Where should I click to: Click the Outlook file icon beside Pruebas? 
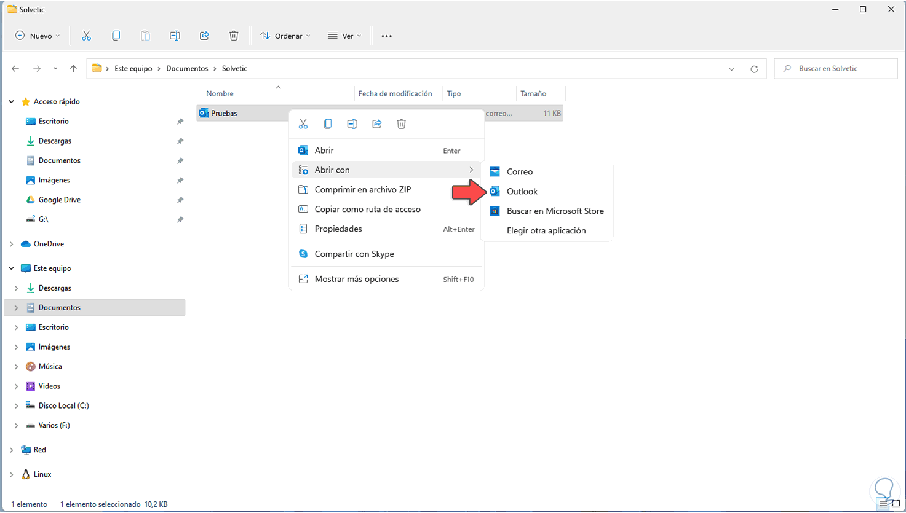pyautogui.click(x=204, y=113)
